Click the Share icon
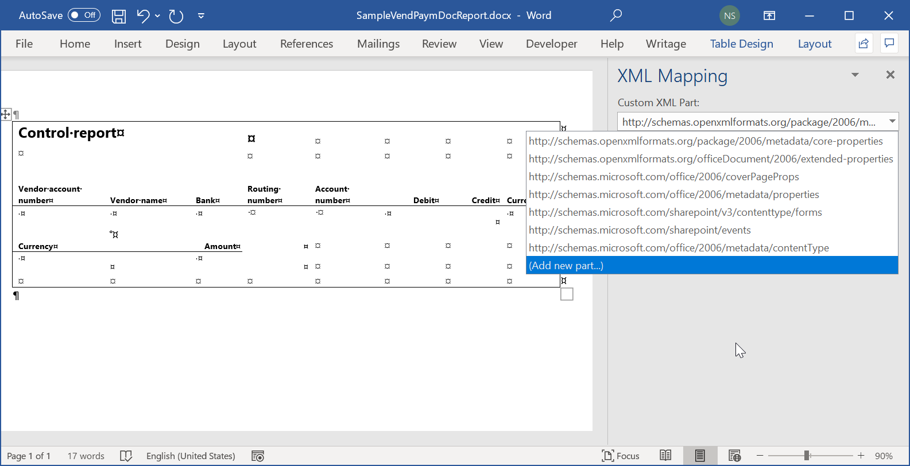 click(863, 44)
